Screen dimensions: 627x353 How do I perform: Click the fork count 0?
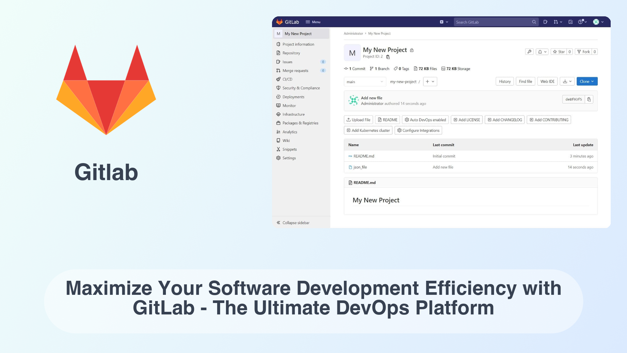click(x=595, y=52)
